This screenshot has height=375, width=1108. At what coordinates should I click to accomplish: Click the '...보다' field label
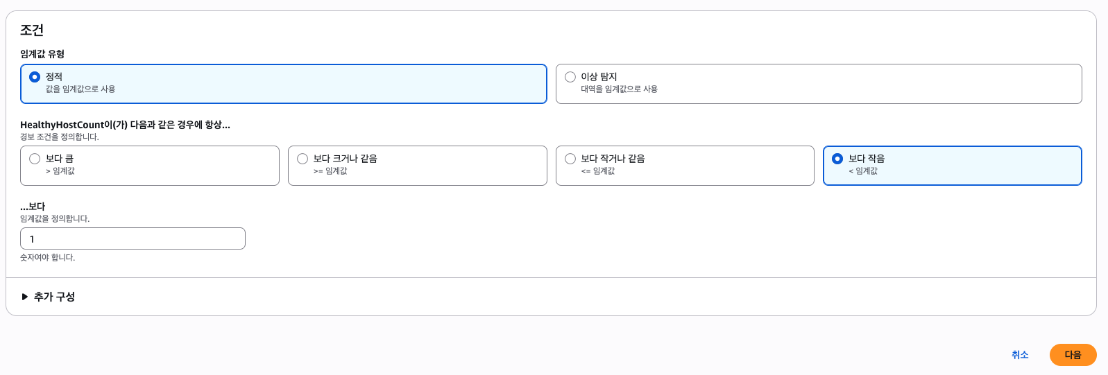coord(33,207)
